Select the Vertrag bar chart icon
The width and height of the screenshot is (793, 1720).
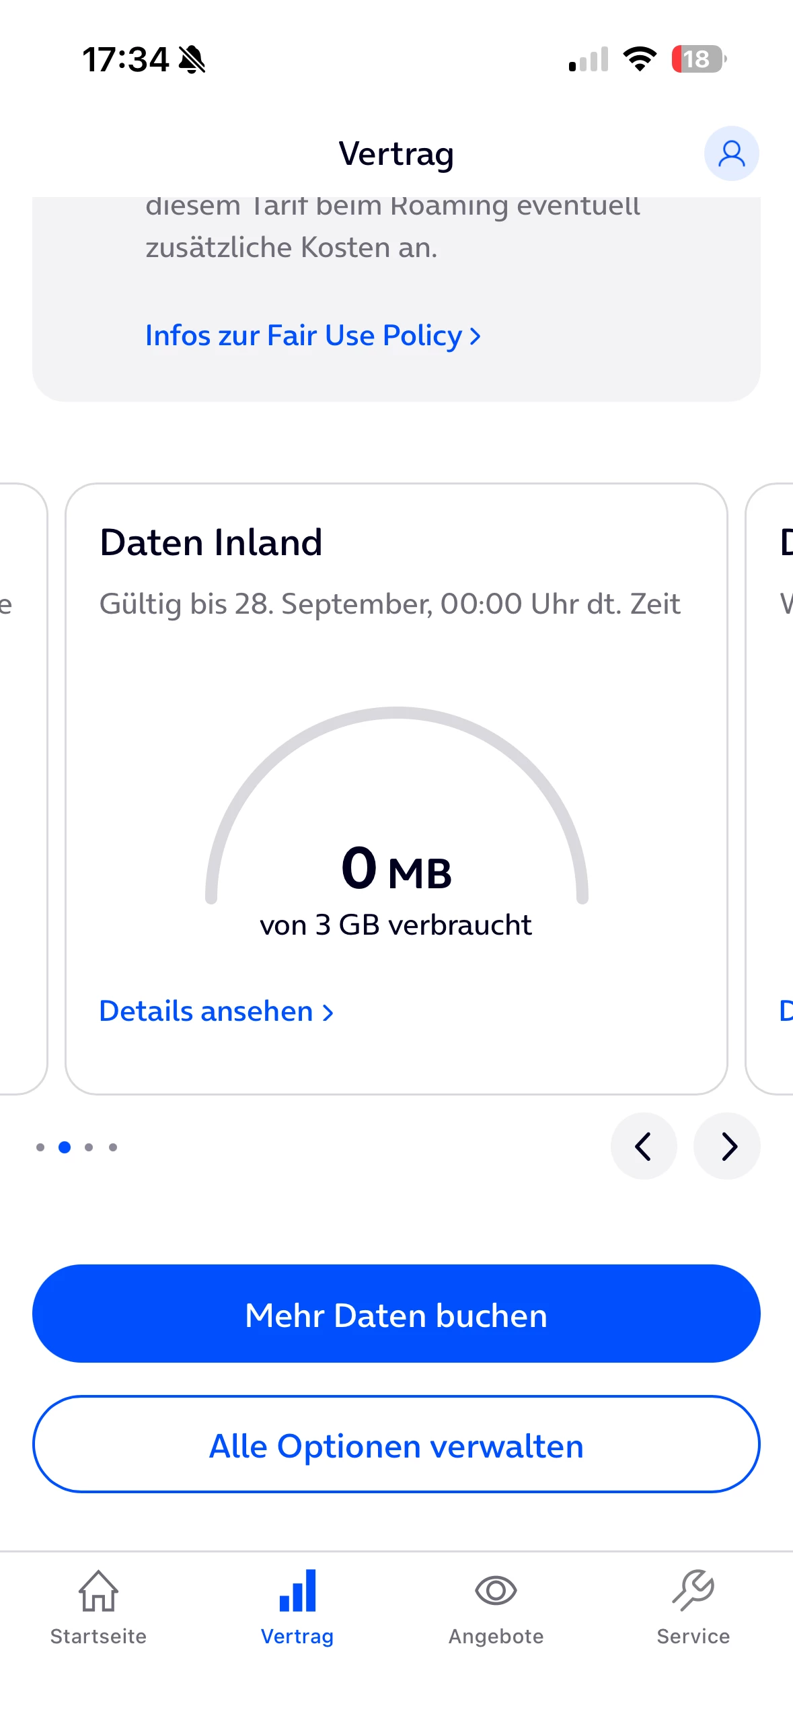click(297, 1591)
